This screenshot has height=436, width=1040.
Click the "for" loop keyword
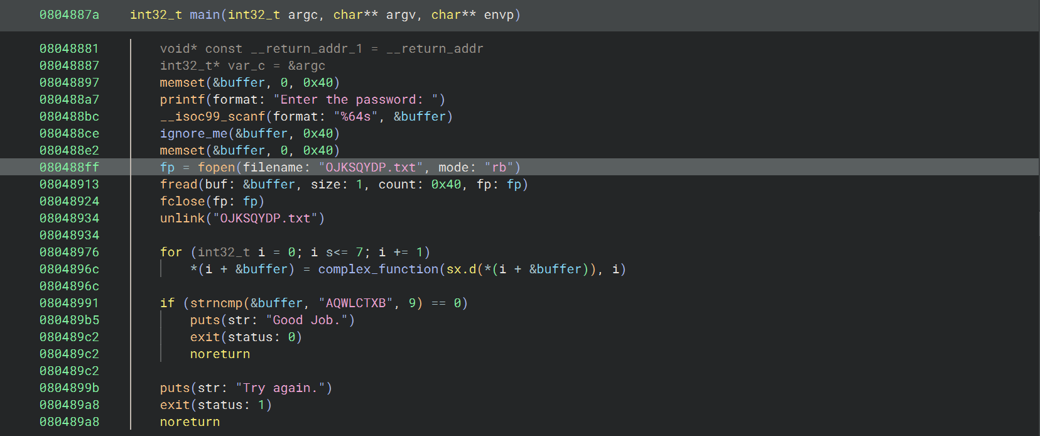pyautogui.click(x=171, y=252)
